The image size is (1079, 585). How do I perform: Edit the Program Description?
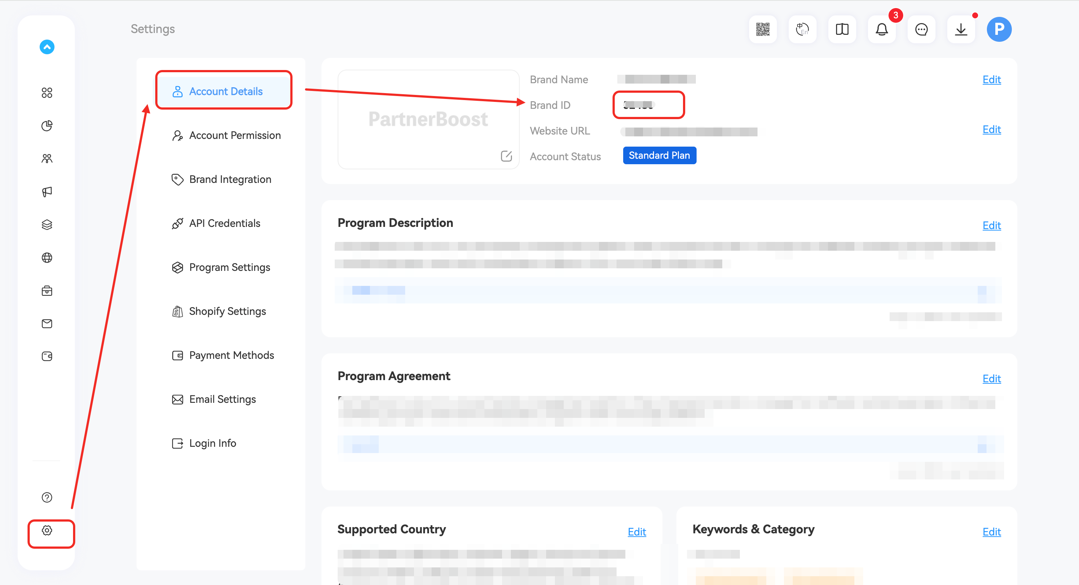coord(991,225)
